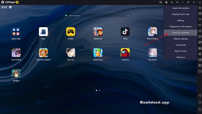Click the Search games field
202x114 pixels.
coord(98,16)
